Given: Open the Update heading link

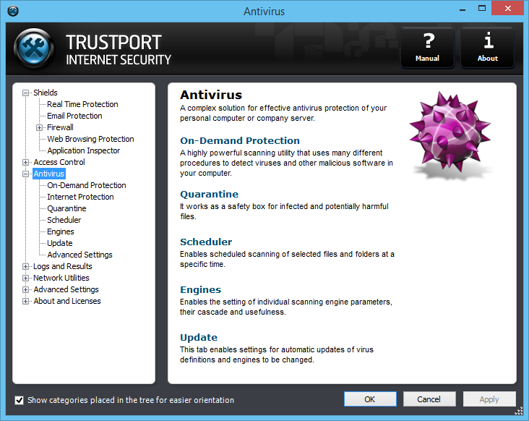Looking at the screenshot, I should click(x=199, y=337).
